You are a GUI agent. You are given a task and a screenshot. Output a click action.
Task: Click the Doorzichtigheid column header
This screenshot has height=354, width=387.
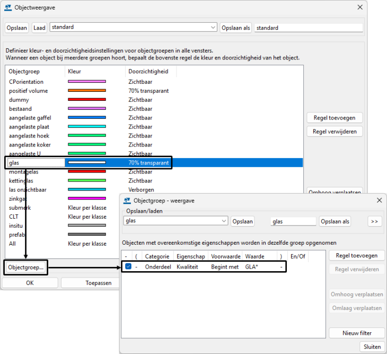148,72
